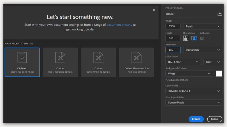This screenshot has width=227, height=127.
Task: Open the width units Pixels dropdown
Action: tap(203, 27)
